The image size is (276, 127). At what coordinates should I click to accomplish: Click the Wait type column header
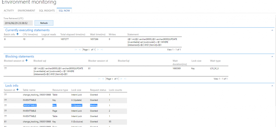215,61
